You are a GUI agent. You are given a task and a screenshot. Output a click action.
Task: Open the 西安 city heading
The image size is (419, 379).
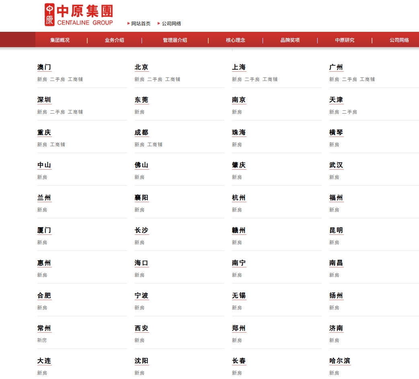tap(142, 328)
